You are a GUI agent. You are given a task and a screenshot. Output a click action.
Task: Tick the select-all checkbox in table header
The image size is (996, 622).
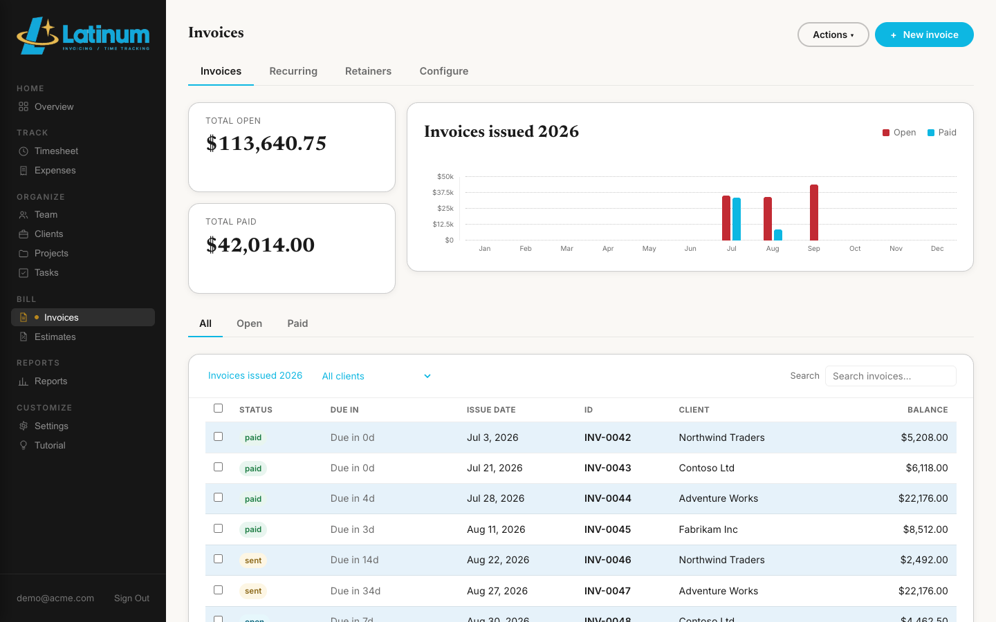219,408
